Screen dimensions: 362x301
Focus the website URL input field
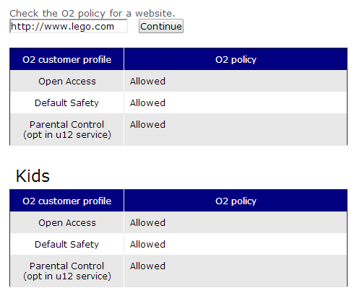[x=69, y=26]
